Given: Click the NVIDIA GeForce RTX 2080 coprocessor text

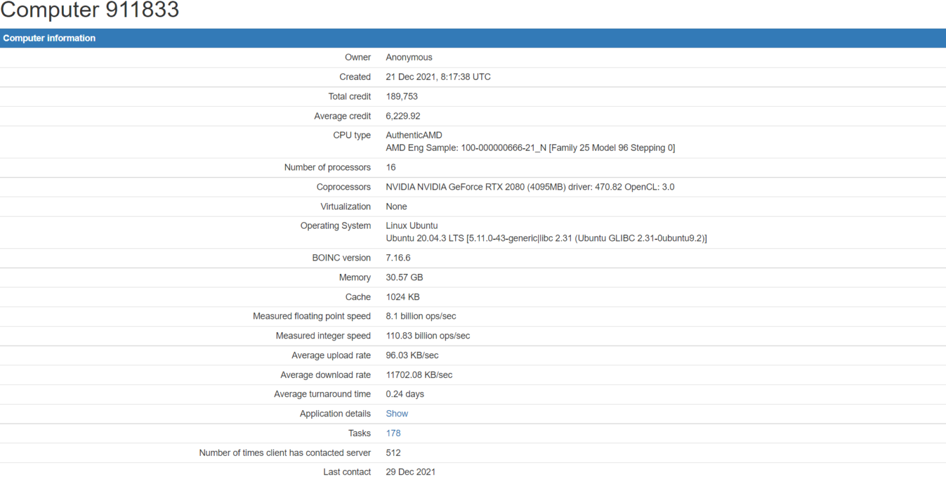Looking at the screenshot, I should tap(529, 187).
